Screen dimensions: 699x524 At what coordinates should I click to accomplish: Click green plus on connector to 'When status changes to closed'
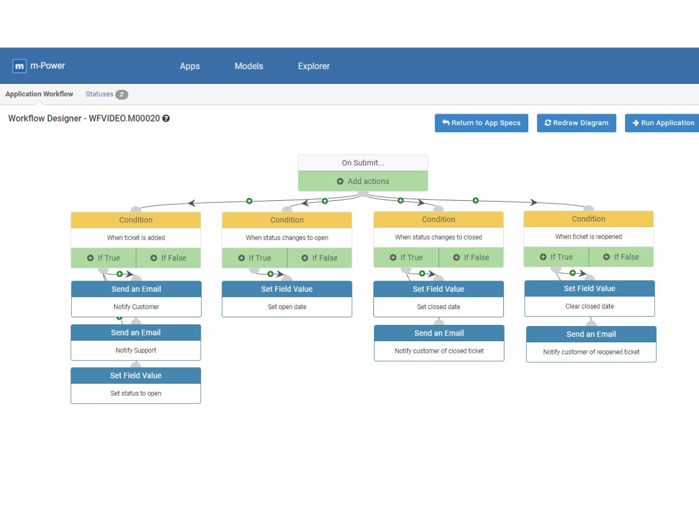pos(401,201)
